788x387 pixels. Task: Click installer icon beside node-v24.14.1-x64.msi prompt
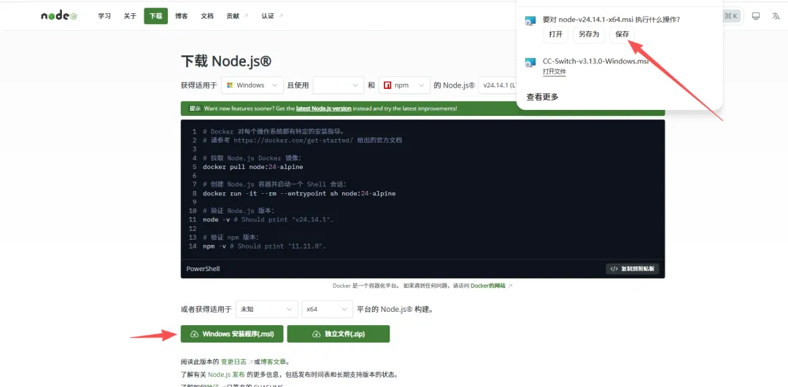[530, 20]
